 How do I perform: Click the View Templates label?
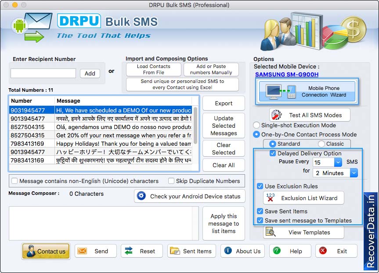pos(309,232)
